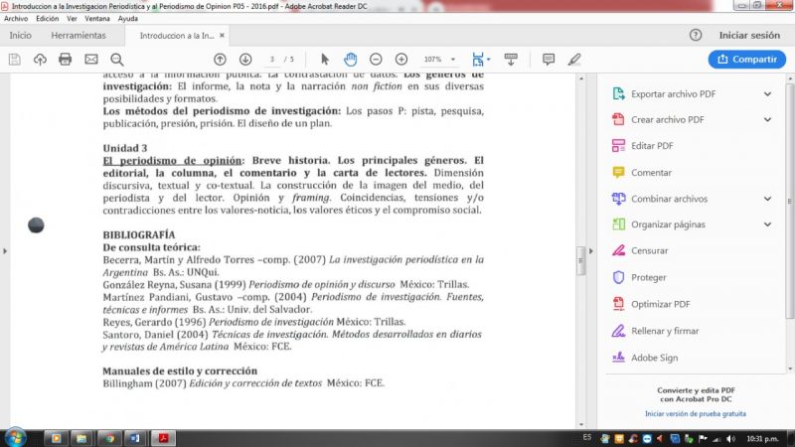Viewport: 795px width, 447px height.
Task: Click the page number input field
Action: point(272,60)
